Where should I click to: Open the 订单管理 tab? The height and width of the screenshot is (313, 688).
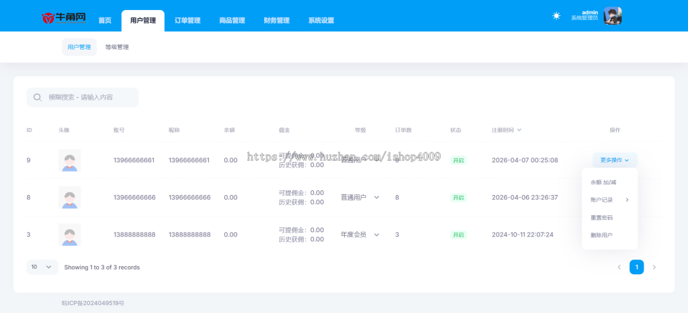coord(187,21)
